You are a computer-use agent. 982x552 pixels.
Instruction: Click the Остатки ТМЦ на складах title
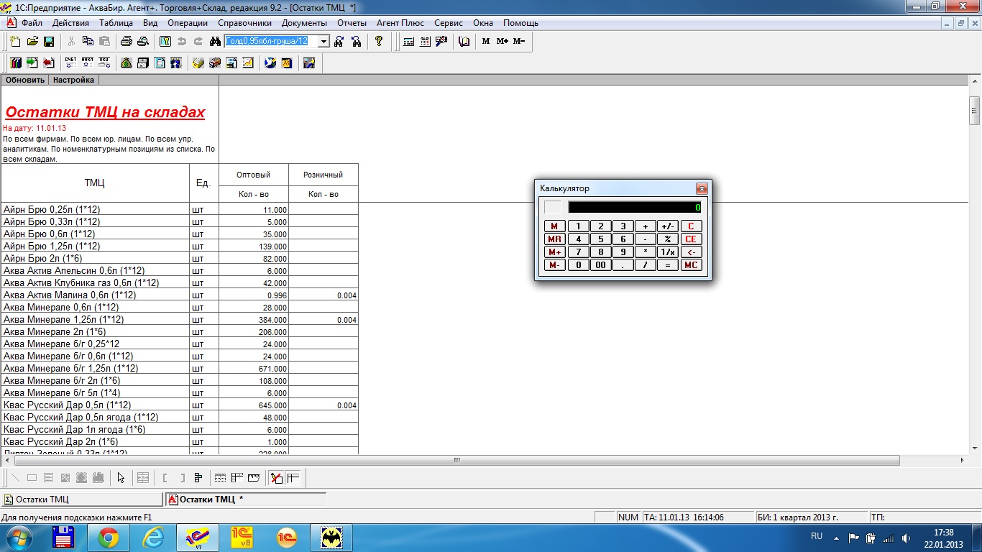click(105, 112)
